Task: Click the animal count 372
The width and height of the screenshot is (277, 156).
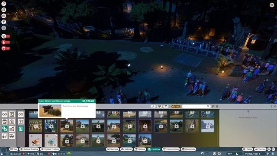Action: pos(42,154)
